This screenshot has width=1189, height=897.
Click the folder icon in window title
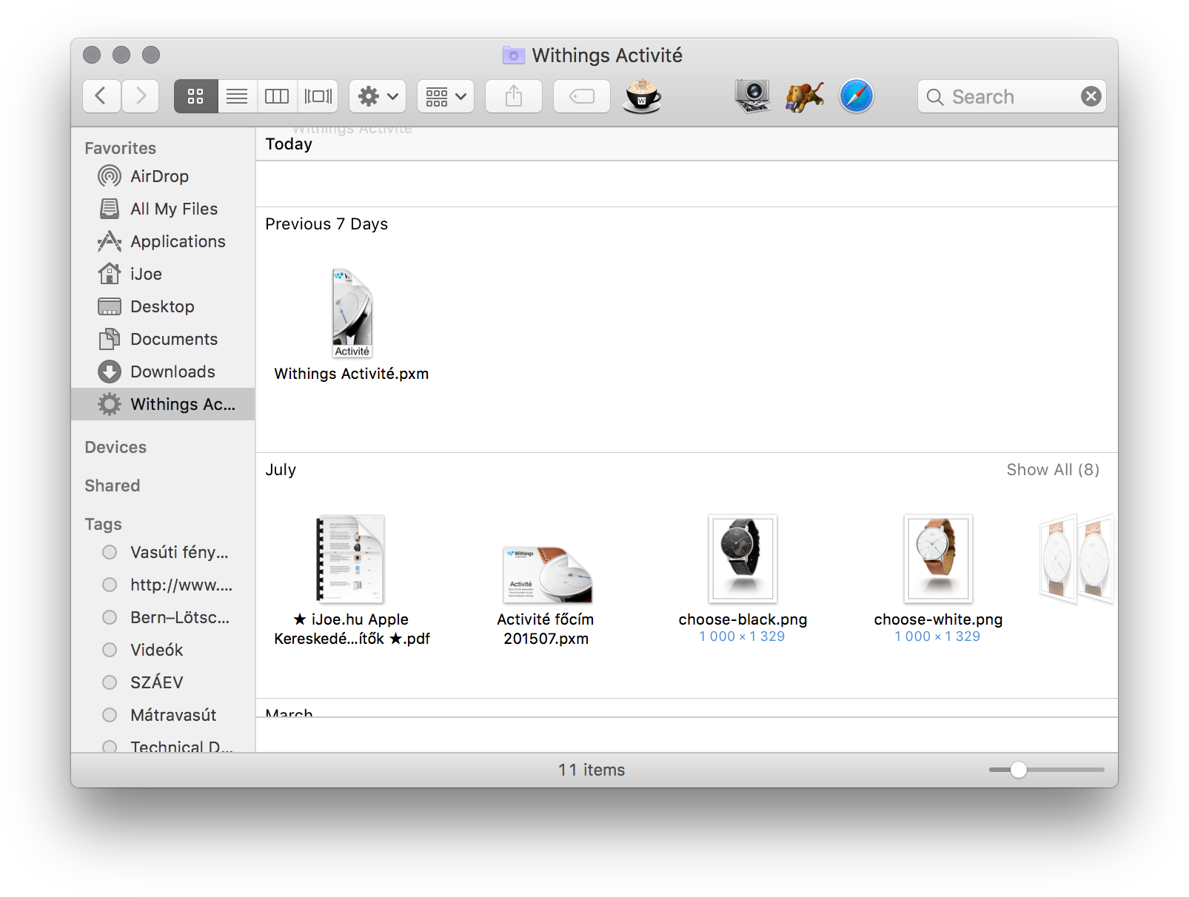[x=514, y=56]
